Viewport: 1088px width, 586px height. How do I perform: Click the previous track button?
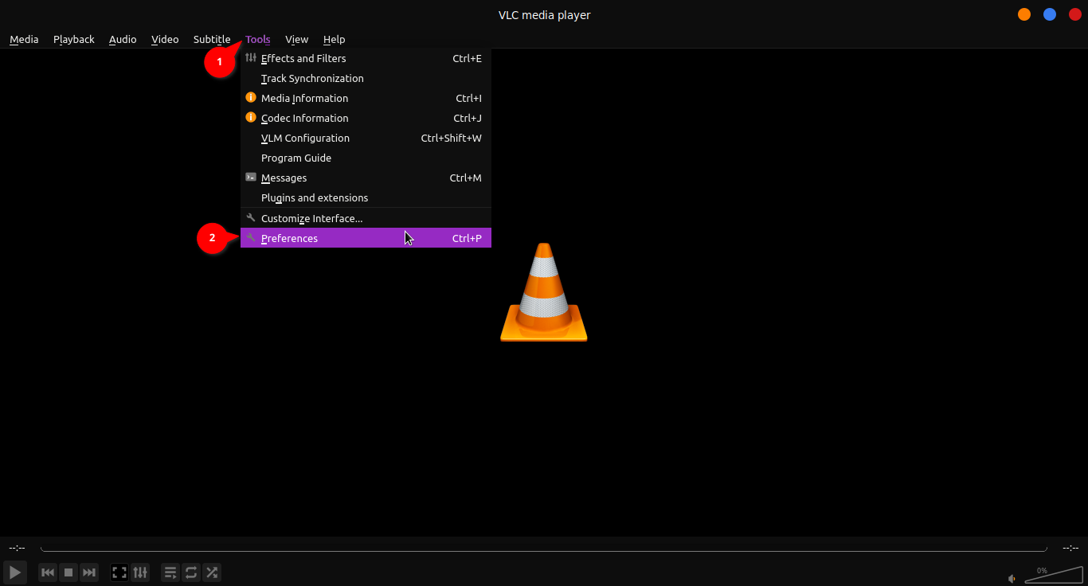click(x=48, y=572)
